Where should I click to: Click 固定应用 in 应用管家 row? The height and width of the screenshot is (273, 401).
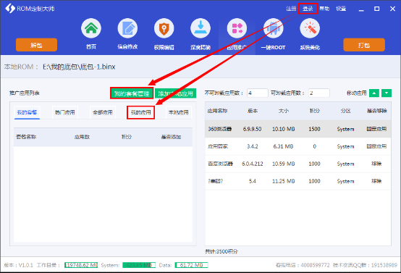pos(376,146)
